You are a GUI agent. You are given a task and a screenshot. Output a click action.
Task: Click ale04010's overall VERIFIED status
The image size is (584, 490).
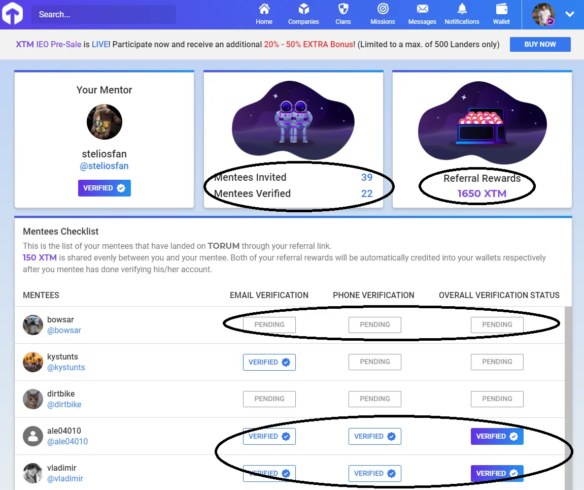[x=497, y=436]
